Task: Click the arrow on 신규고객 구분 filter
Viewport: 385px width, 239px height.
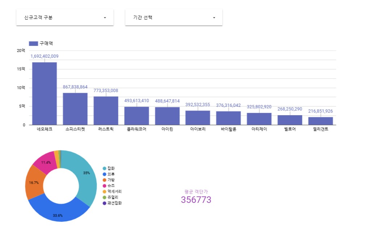Action: coord(105,18)
